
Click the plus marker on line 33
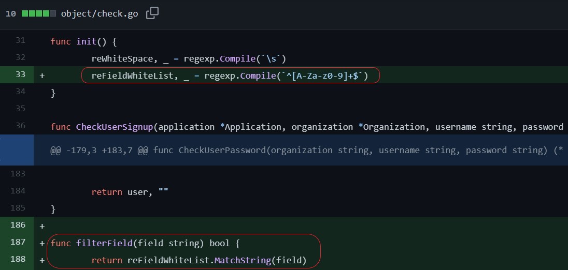(x=42, y=76)
